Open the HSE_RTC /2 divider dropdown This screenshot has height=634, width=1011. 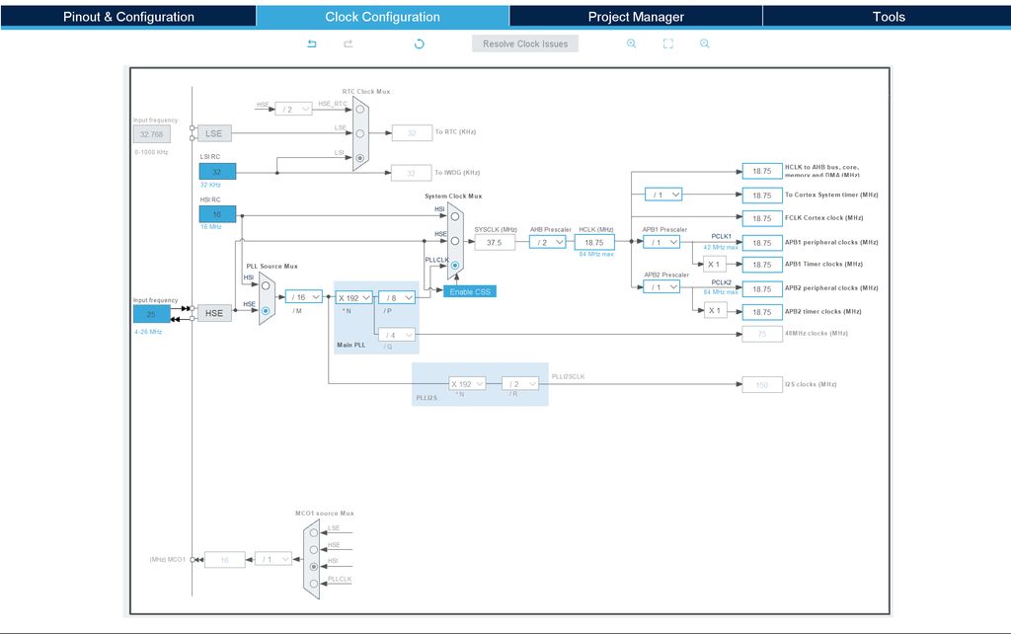pyautogui.click(x=293, y=109)
